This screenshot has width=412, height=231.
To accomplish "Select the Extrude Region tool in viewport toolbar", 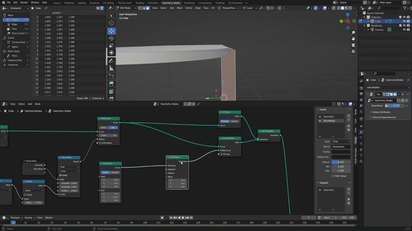I will tap(111, 84).
